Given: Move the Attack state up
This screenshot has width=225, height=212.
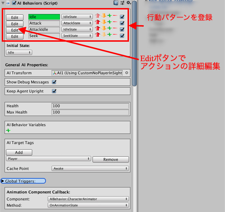Looking at the screenshot, I should click(x=97, y=22).
